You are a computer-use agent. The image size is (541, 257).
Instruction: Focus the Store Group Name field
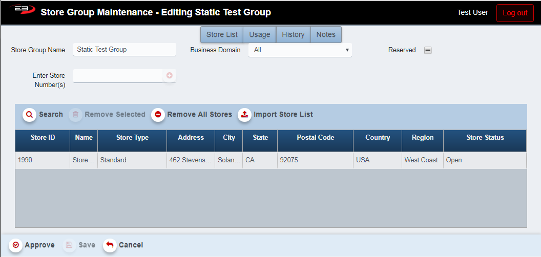[124, 50]
